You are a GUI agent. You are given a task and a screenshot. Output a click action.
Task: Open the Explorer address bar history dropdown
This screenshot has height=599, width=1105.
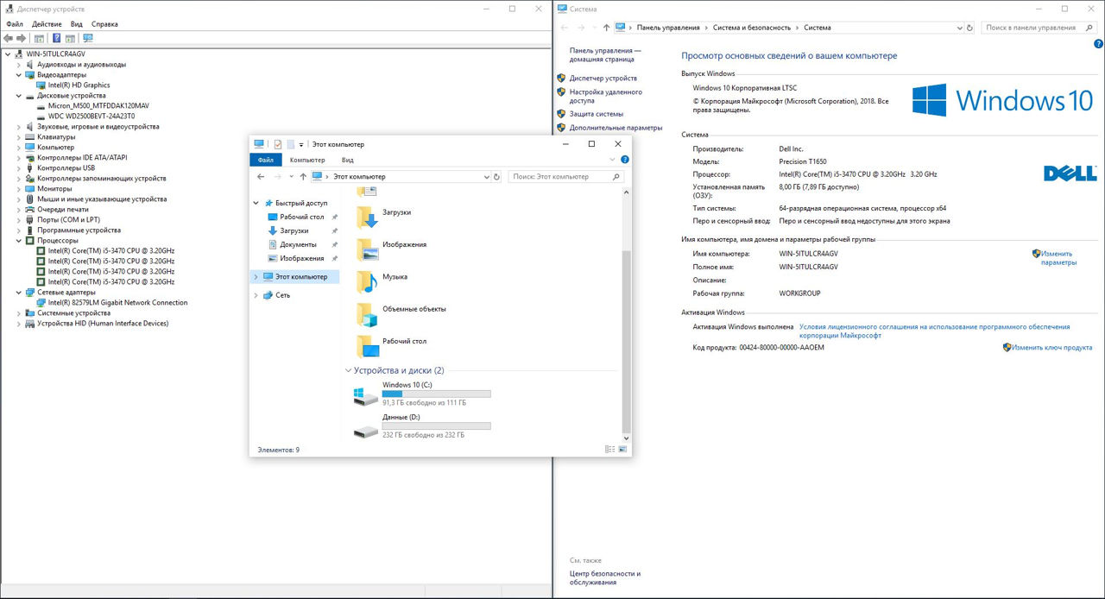pos(487,177)
